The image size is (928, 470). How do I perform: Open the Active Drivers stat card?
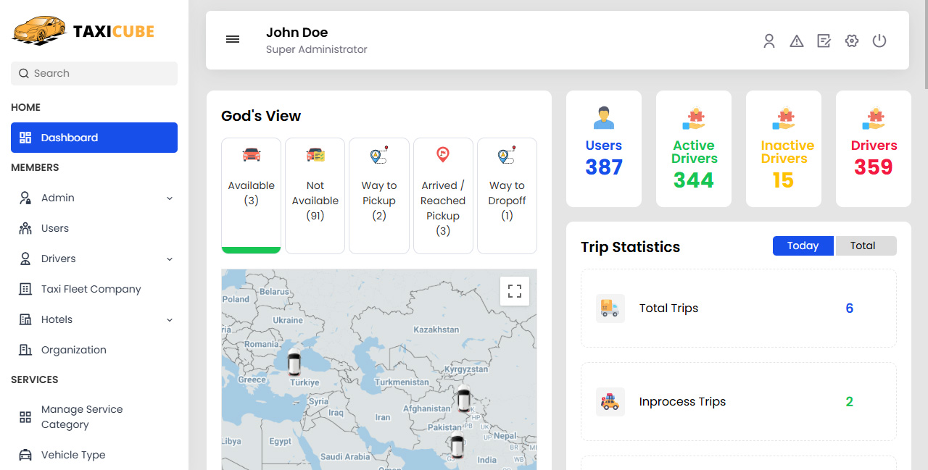(694, 148)
